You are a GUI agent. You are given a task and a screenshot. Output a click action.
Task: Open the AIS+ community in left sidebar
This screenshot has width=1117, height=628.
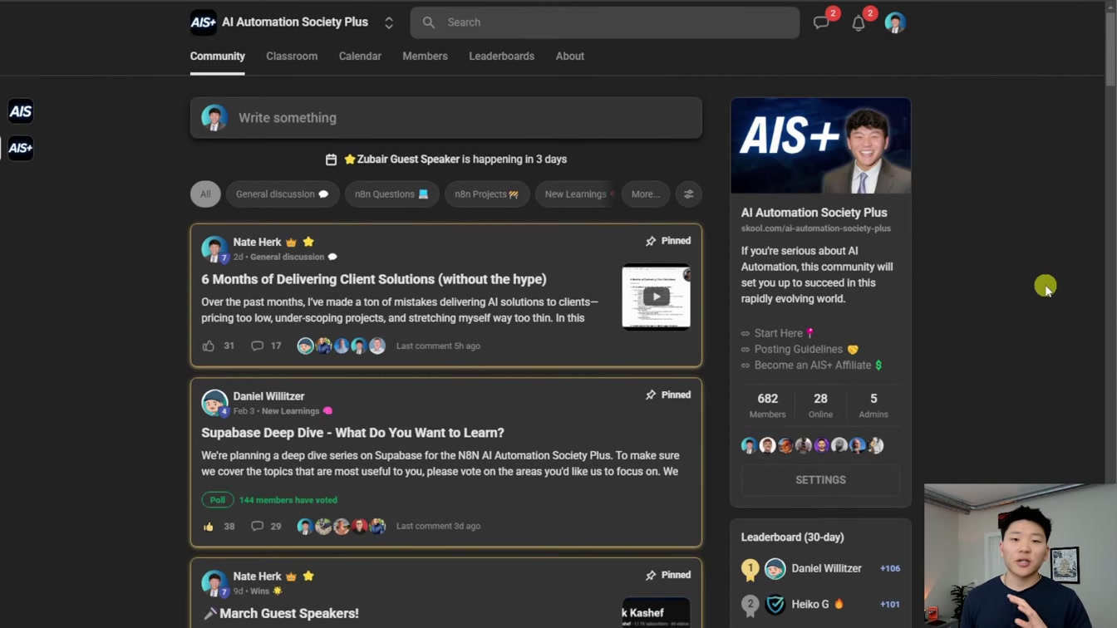pyautogui.click(x=21, y=148)
